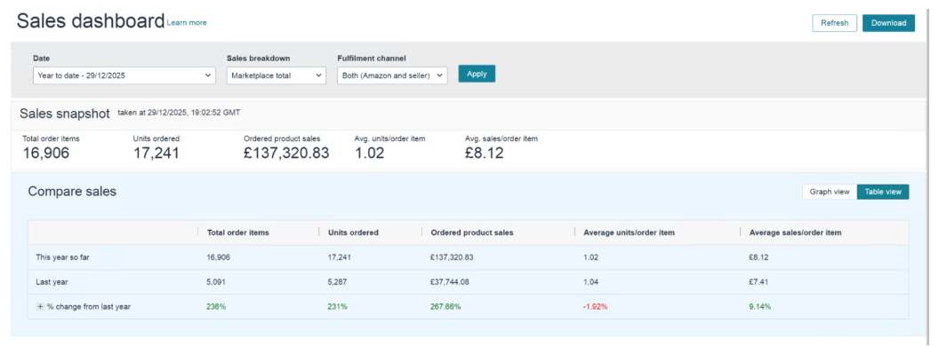Click the Average units/order item column header

[629, 233]
